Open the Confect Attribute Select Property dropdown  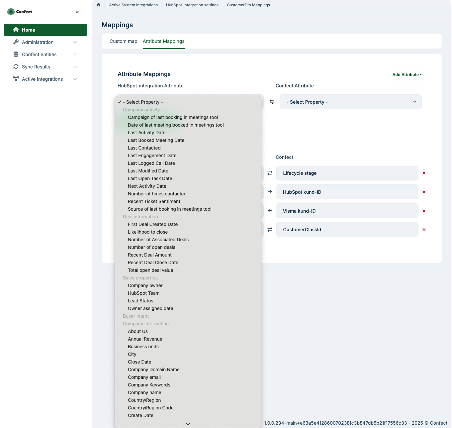tap(351, 102)
